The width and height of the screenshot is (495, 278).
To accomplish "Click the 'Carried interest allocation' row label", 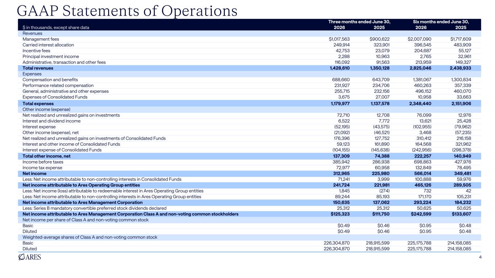I will [48, 45].
